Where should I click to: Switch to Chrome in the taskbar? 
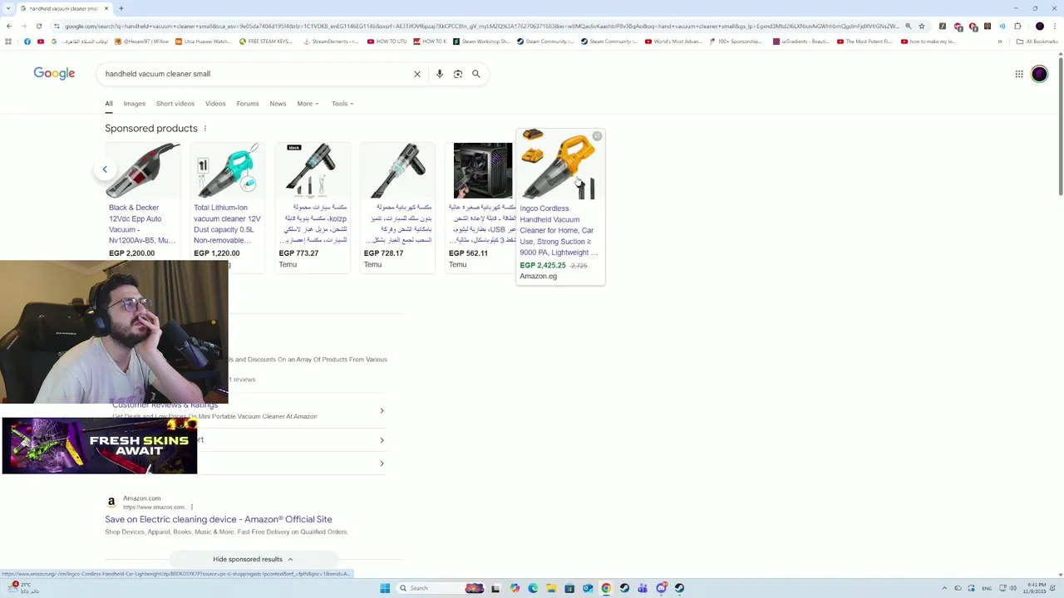(606, 588)
